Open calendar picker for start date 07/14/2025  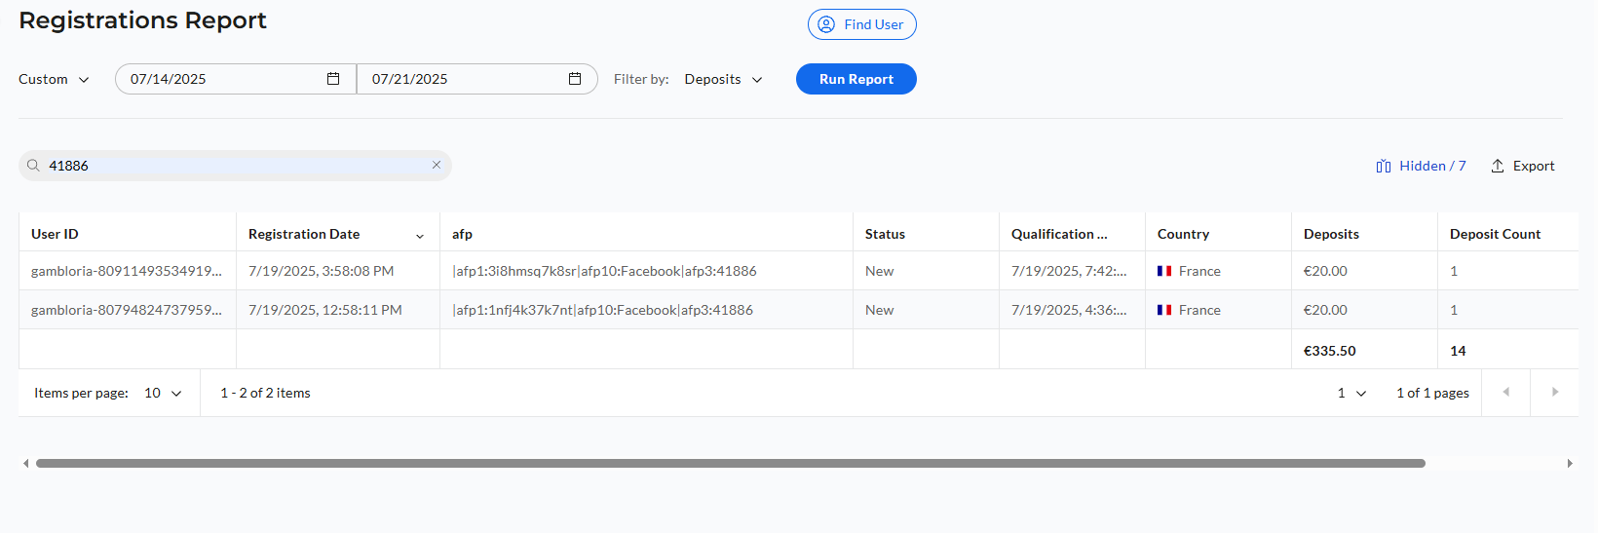tap(333, 79)
